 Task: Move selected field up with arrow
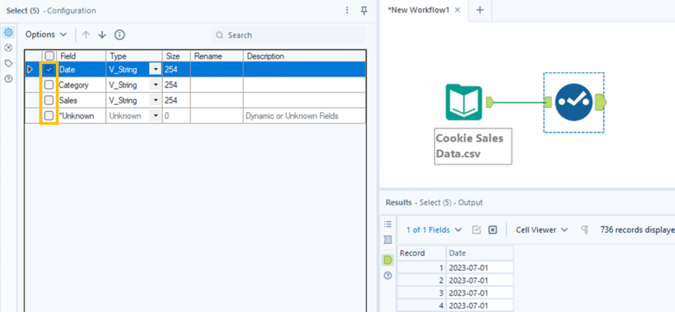click(86, 35)
